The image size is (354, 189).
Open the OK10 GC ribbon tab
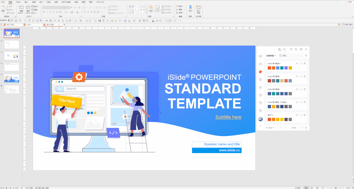coord(101,2)
